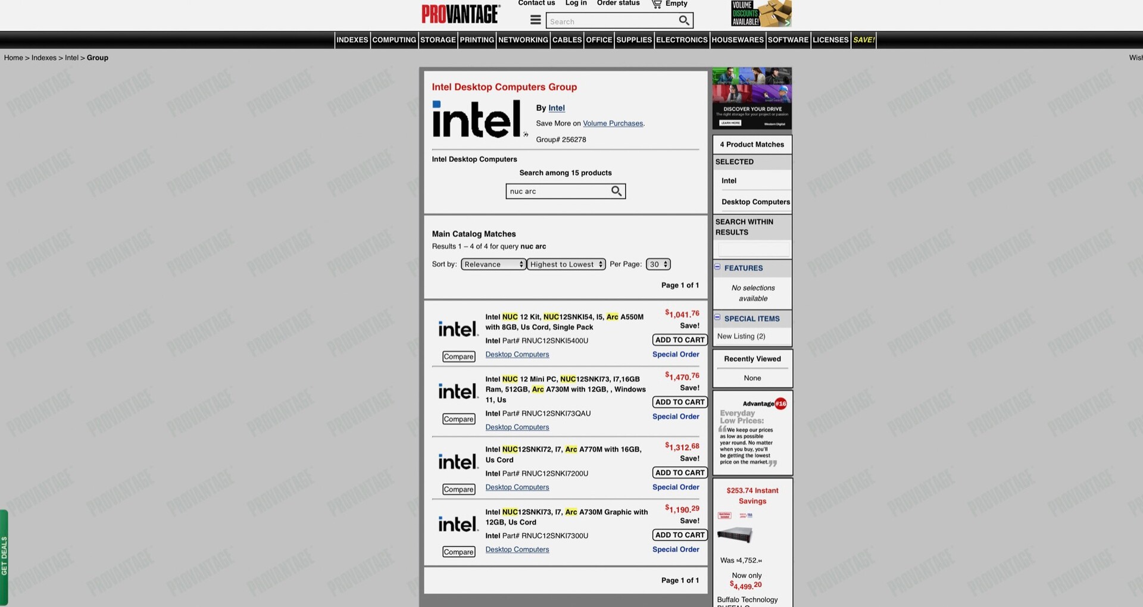This screenshot has height=607, width=1143.
Task: Open the Software menu
Action: 788,40
